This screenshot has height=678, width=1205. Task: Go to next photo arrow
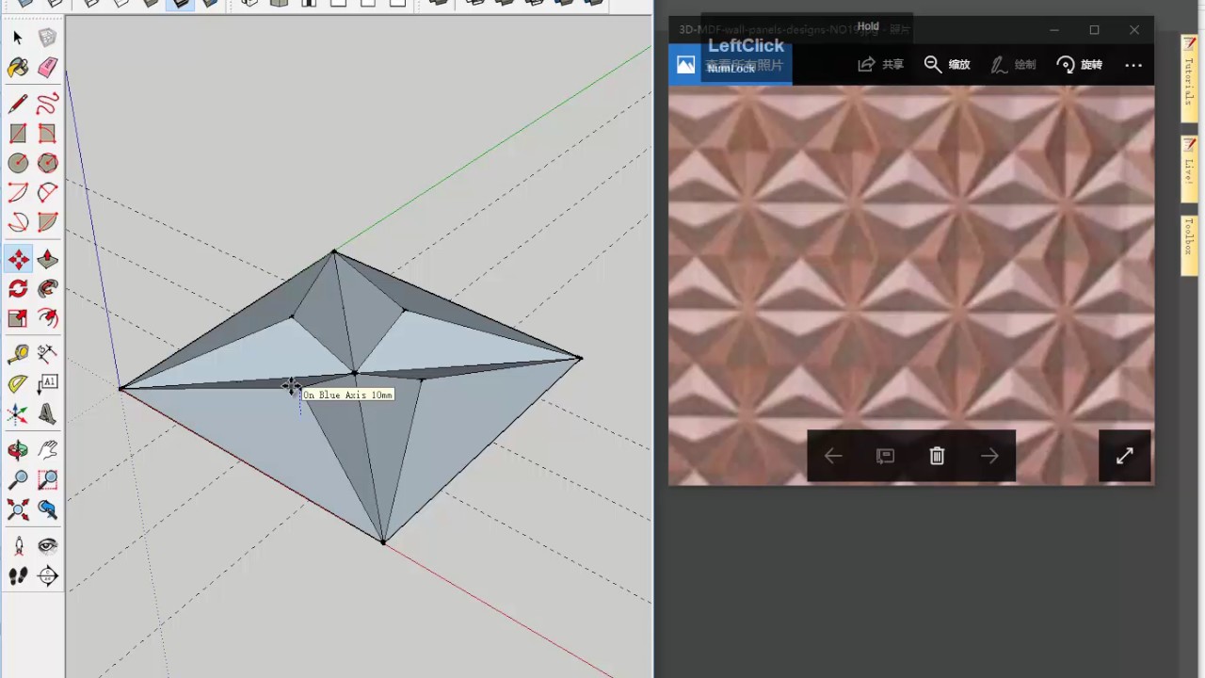989,456
